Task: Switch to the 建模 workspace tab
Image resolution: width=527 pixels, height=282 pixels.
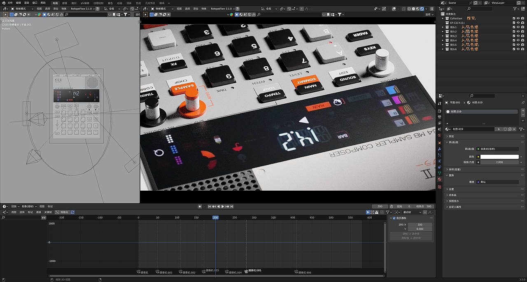Action: click(64, 3)
